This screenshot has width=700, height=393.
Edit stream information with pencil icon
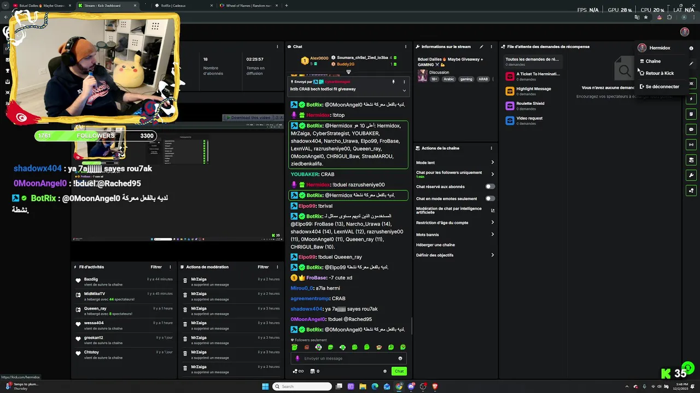481,46
